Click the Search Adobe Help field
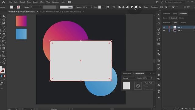Screen dimensions: 195x110 [175, 2]
